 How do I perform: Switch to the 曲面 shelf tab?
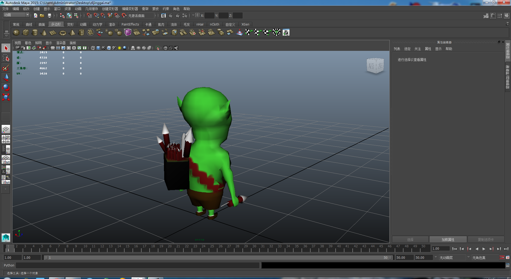point(42,24)
